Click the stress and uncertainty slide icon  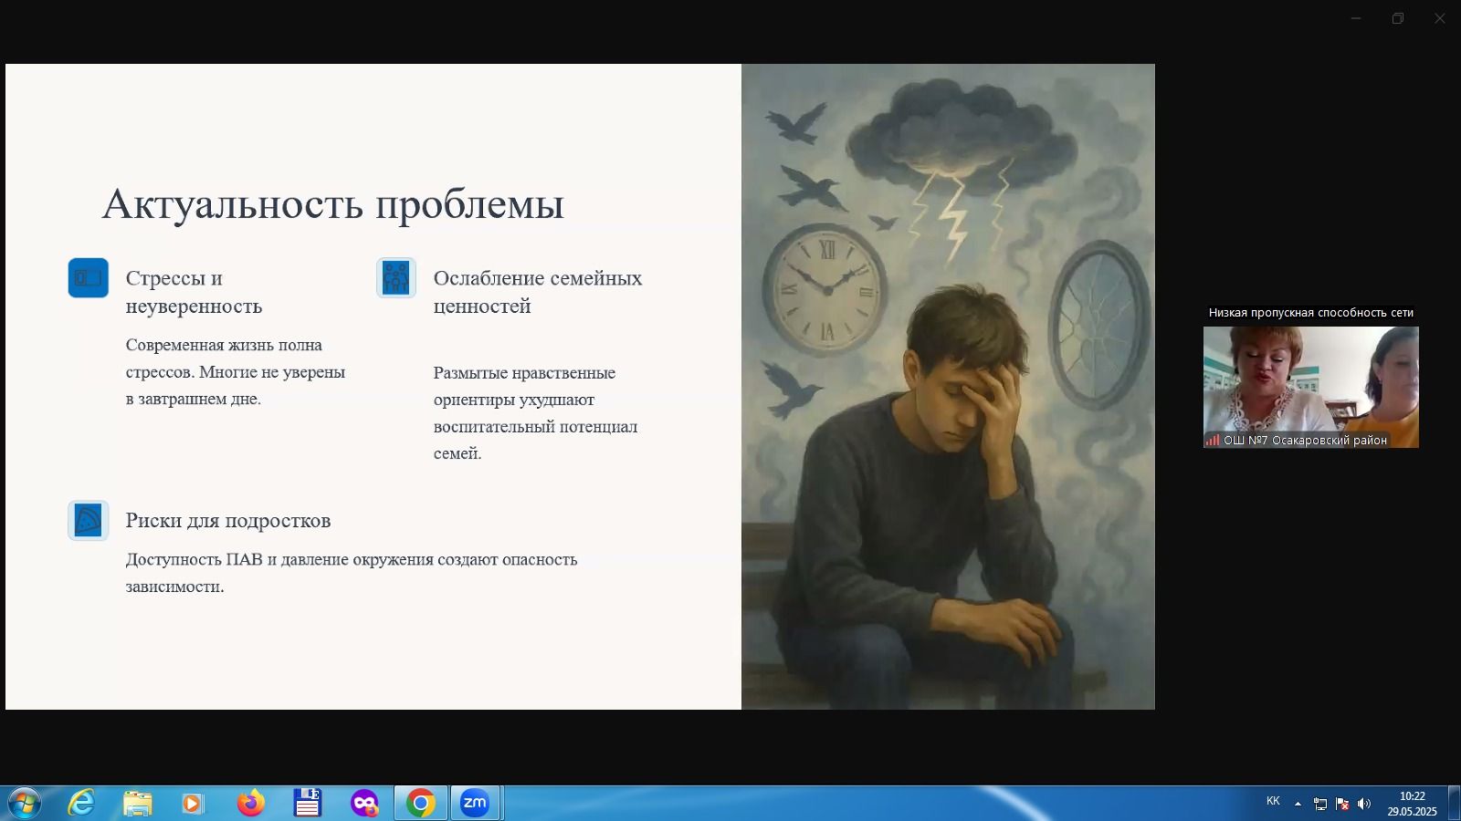point(89,278)
